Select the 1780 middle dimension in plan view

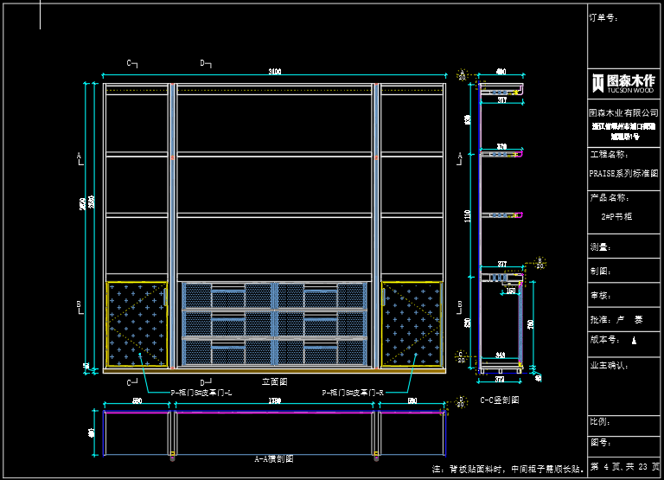[x=275, y=401]
